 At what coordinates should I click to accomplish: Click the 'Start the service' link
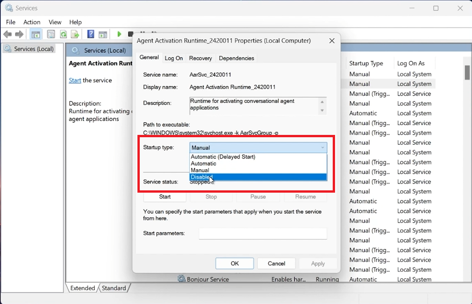(75, 80)
